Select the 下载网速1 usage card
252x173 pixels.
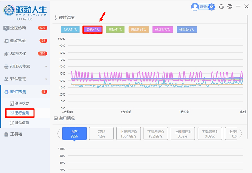210,134
